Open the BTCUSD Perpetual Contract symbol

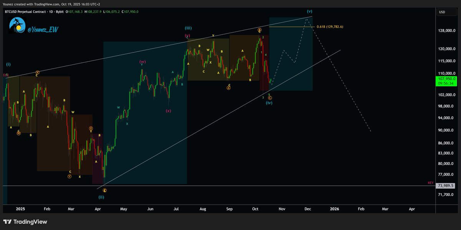(x=25, y=11)
